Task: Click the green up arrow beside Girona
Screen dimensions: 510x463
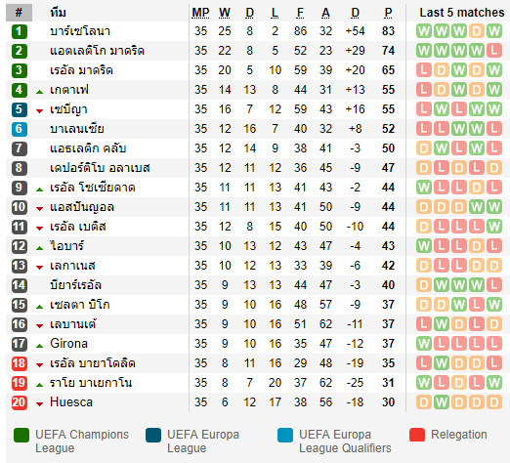Action: (39, 346)
